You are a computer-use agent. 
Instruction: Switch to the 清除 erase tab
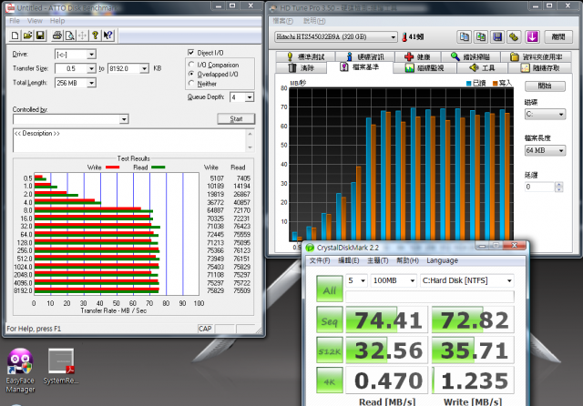(x=302, y=68)
